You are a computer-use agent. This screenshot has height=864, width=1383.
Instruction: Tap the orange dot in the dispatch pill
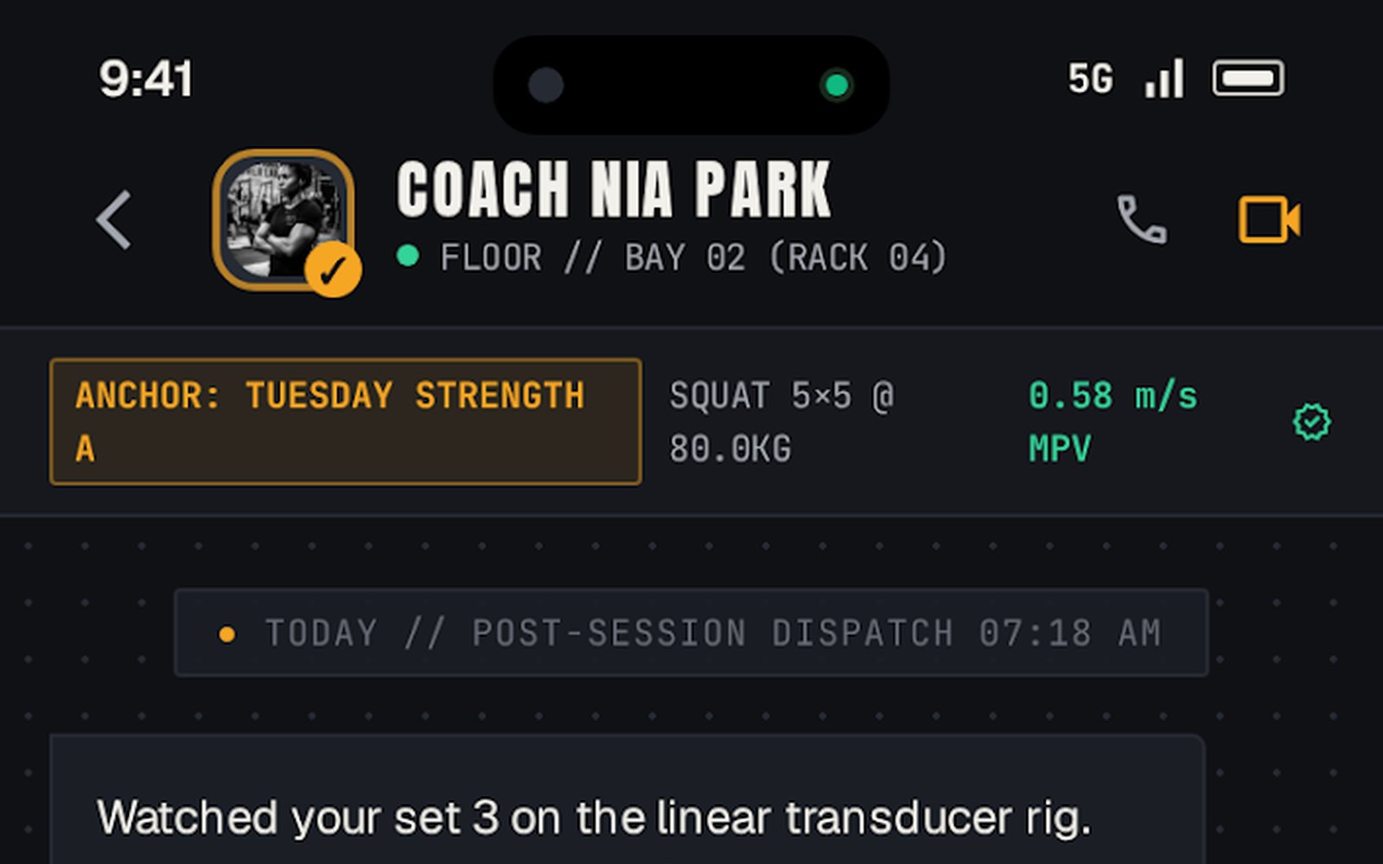click(226, 634)
